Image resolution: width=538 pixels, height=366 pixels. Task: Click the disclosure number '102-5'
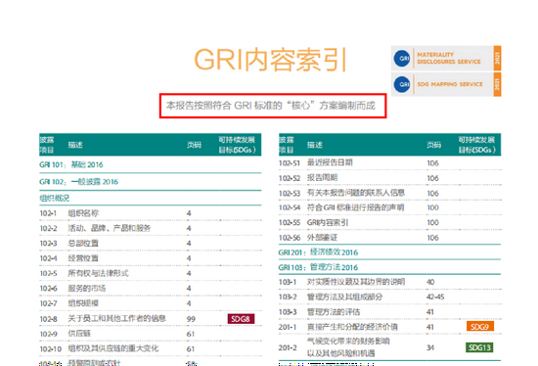48,274
